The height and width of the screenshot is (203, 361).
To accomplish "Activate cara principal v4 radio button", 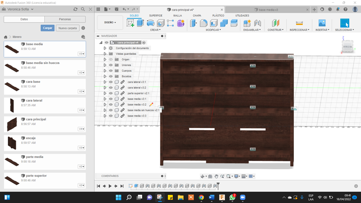I will point(144,42).
